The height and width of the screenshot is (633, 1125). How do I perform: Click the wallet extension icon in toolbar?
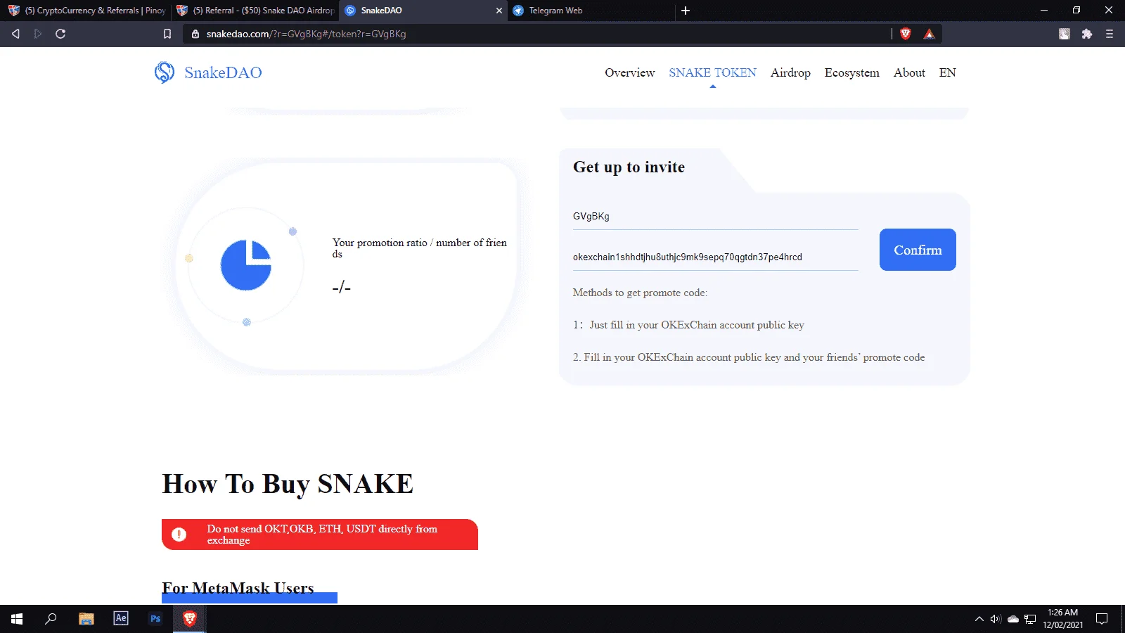[1065, 34]
